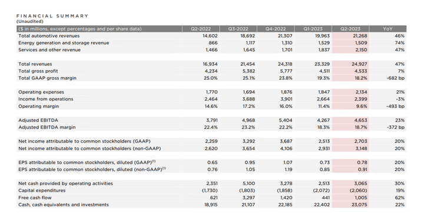Click 'Cash, cash equivalents and investments' label

click(63, 205)
